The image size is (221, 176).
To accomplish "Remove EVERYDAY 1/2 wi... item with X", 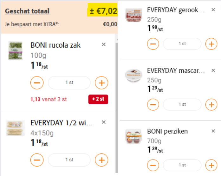I will click(x=104, y=122).
